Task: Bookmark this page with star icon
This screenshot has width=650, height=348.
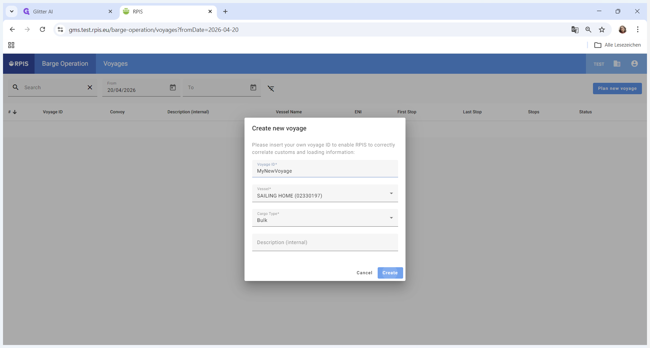Action: click(x=602, y=30)
